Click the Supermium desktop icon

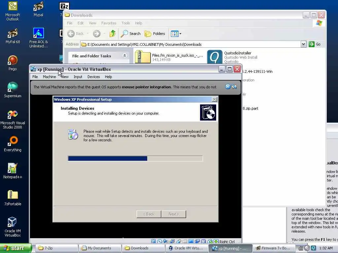pyautogui.click(x=13, y=90)
